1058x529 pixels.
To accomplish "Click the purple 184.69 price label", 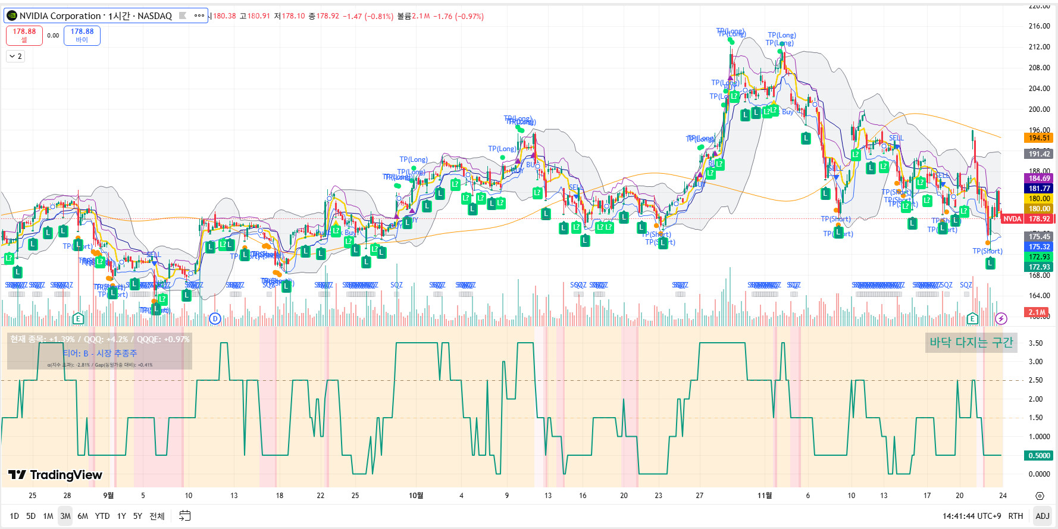I will 1040,179.
